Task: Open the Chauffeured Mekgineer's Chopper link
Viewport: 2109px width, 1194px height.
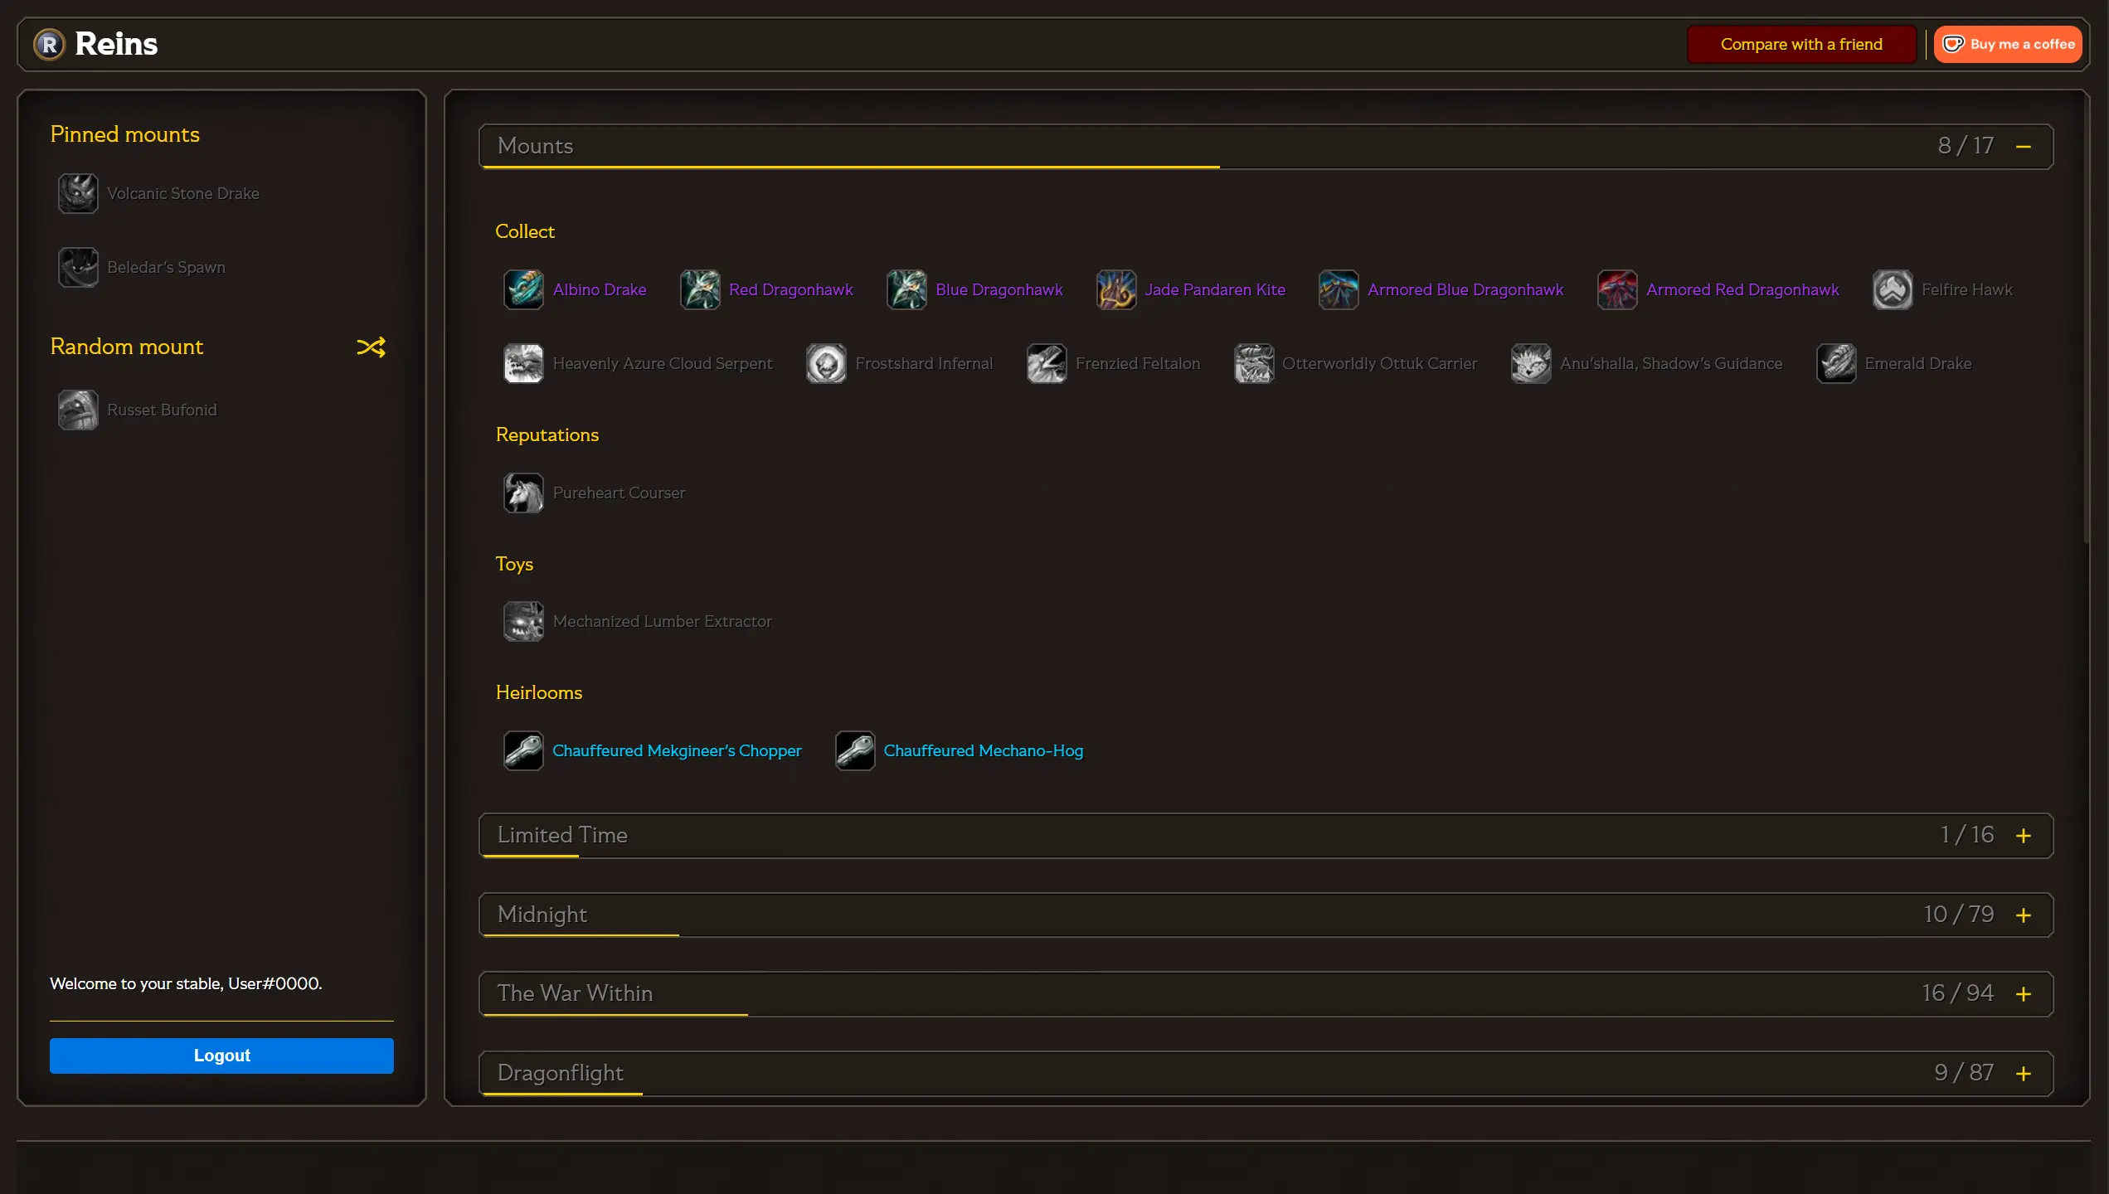Action: (x=677, y=750)
